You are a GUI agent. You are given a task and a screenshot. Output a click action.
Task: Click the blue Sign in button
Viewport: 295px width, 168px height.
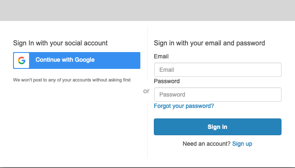[x=218, y=127]
